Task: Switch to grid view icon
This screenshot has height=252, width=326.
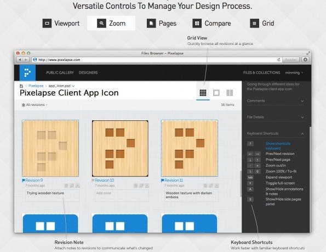Action: click(x=203, y=93)
